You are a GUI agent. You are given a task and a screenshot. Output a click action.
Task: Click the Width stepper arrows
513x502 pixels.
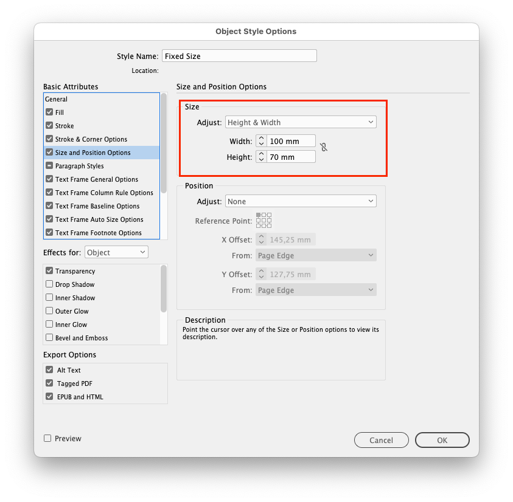tap(261, 141)
